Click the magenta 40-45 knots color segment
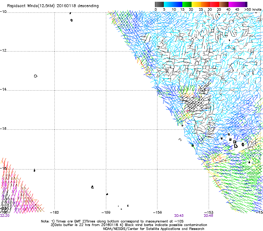The width and height of the screenshot is (263, 231). pos(233,4)
